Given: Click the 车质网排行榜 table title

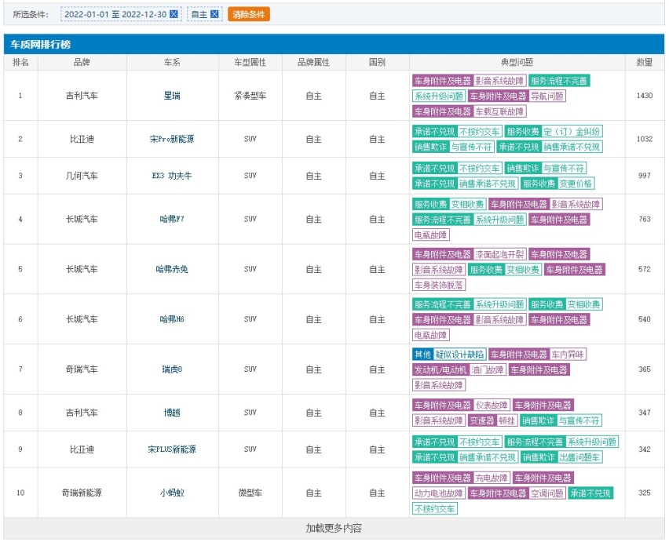Looking at the screenshot, I should 41,44.
